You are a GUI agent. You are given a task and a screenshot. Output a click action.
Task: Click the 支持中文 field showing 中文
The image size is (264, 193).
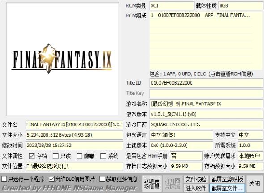coord(250,135)
